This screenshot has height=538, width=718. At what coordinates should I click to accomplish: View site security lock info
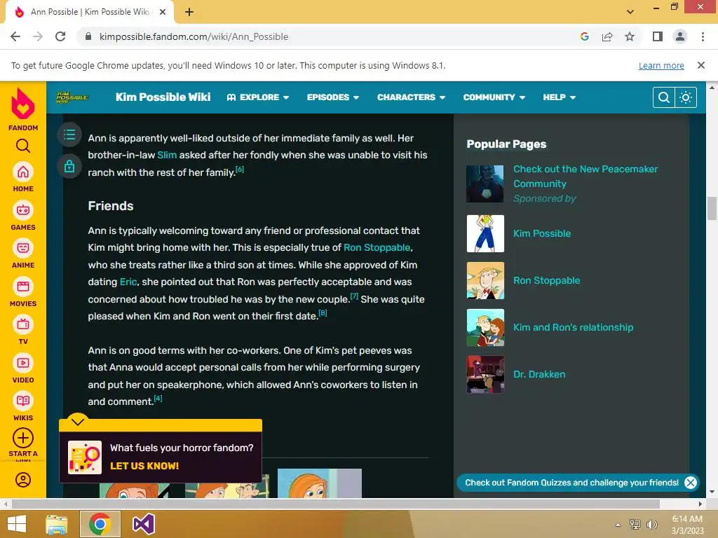pyautogui.click(x=88, y=36)
